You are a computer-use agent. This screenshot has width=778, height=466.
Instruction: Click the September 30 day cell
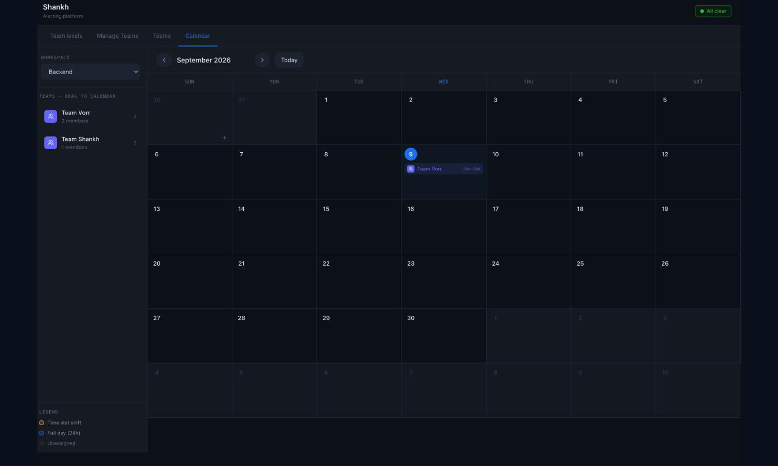pos(444,336)
